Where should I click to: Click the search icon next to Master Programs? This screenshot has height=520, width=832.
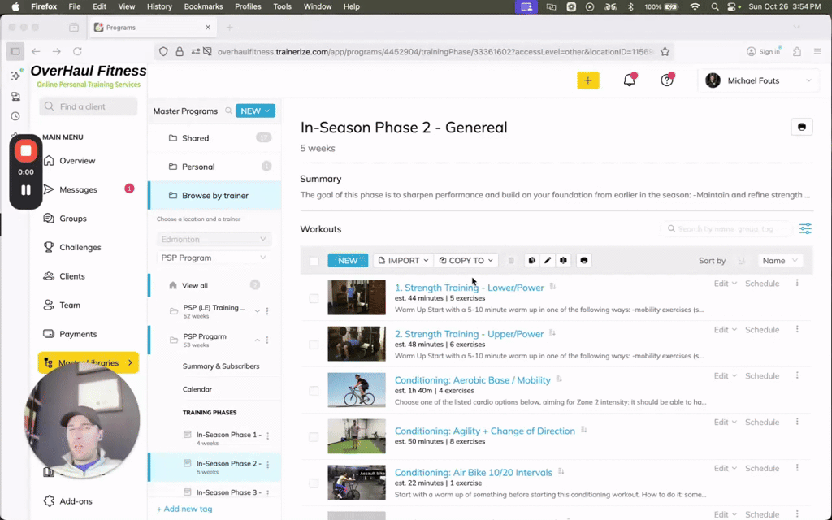228,110
